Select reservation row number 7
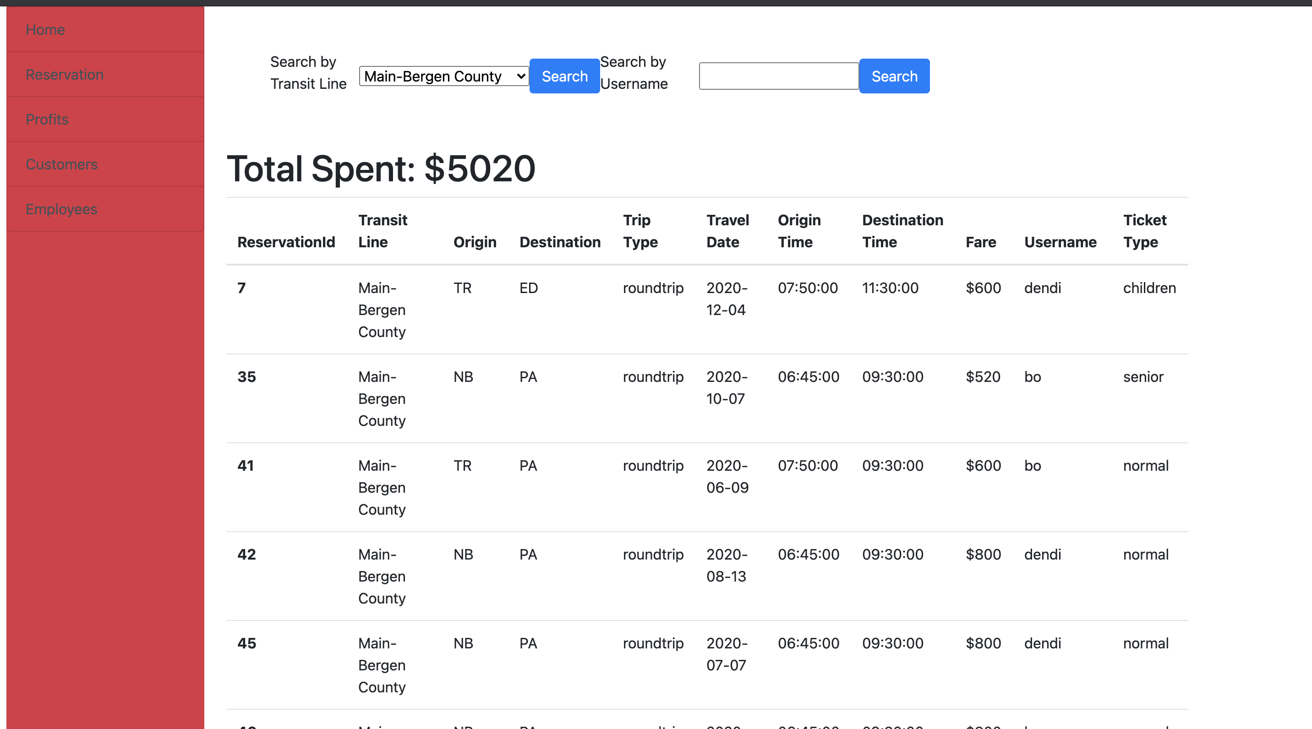This screenshot has width=1312, height=729. [707, 310]
